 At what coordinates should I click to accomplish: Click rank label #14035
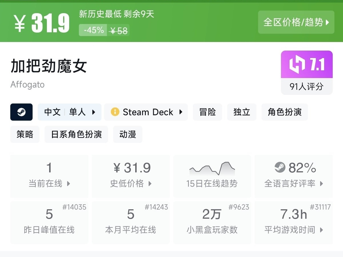pos(74,207)
